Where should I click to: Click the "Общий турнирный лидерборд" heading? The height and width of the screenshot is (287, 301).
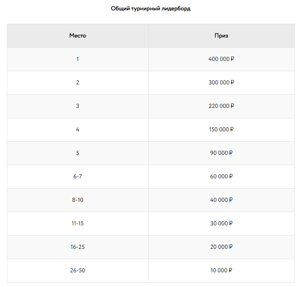point(150,9)
